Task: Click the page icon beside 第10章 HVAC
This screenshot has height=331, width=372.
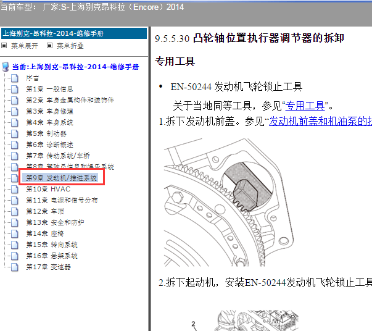Action: coord(15,189)
